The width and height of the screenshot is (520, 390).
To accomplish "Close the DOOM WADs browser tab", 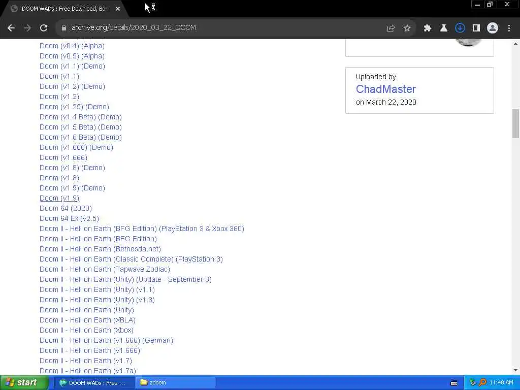I will pyautogui.click(x=118, y=9).
